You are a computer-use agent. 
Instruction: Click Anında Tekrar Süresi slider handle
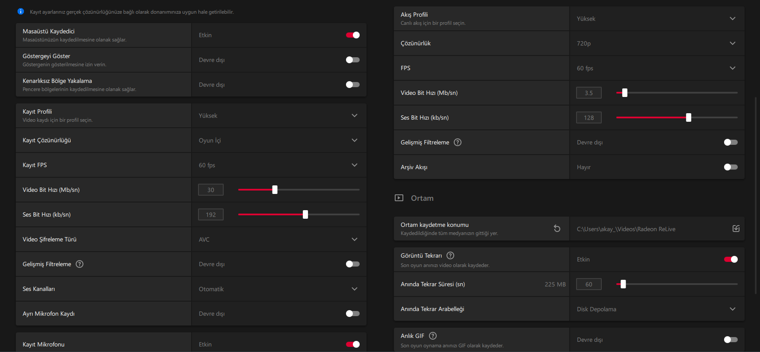(x=623, y=284)
